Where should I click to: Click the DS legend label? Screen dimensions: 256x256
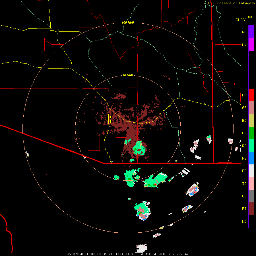coord(244,171)
